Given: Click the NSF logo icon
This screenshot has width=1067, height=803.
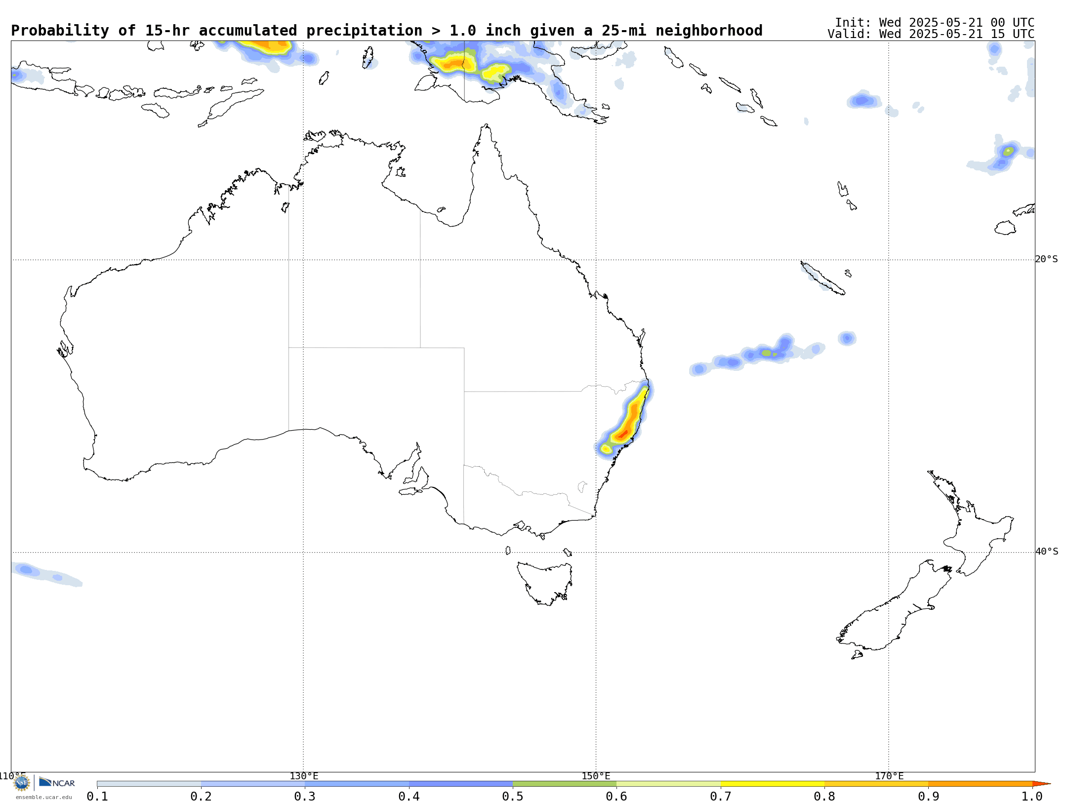Looking at the screenshot, I should pos(22,783).
